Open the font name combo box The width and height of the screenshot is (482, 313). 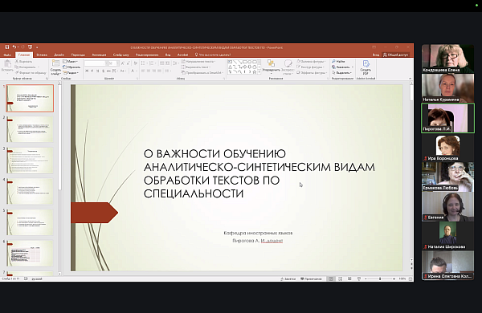pos(96,63)
